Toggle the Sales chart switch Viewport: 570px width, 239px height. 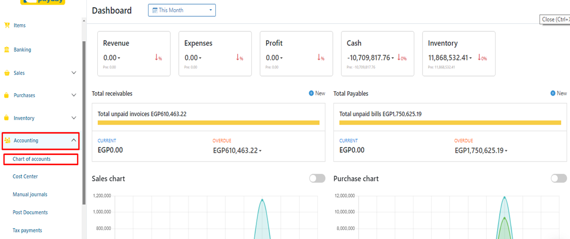coord(317,178)
